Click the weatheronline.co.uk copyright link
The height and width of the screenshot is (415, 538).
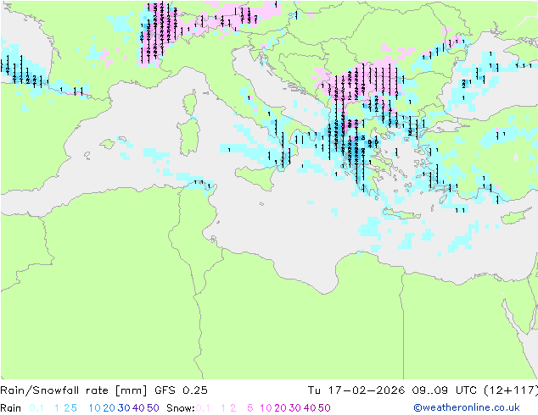click(467, 407)
